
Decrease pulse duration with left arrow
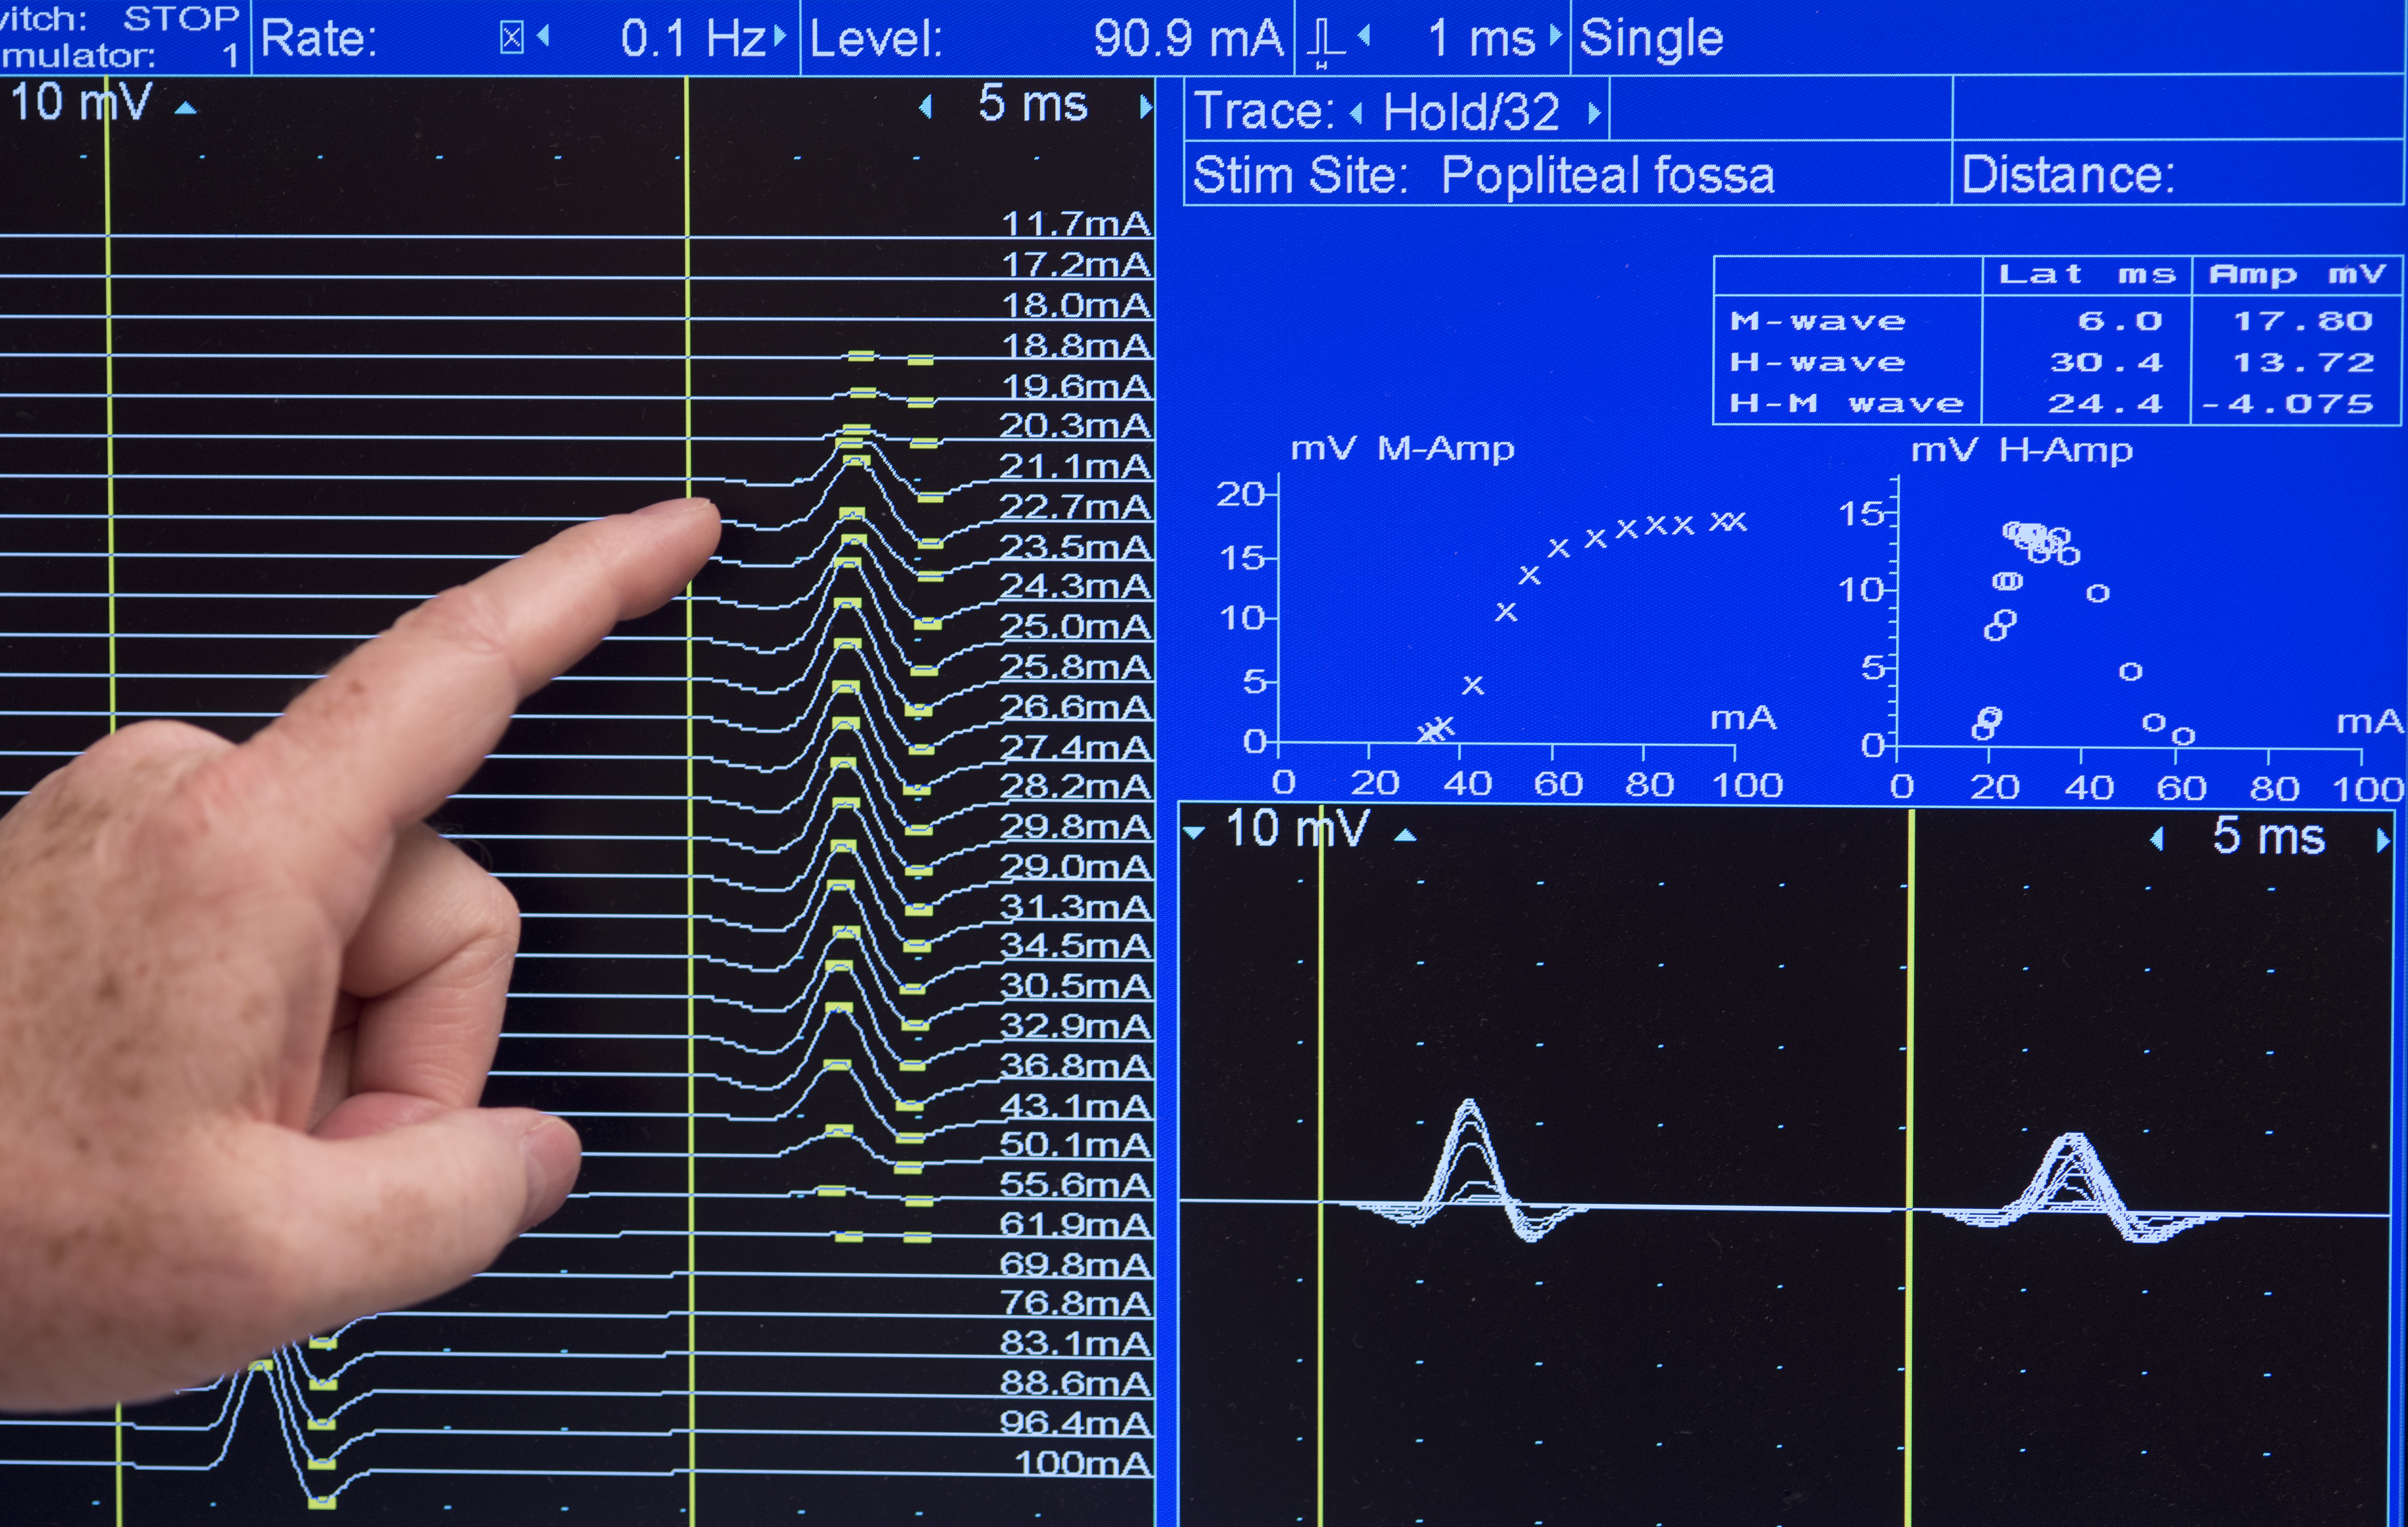click(x=1363, y=36)
